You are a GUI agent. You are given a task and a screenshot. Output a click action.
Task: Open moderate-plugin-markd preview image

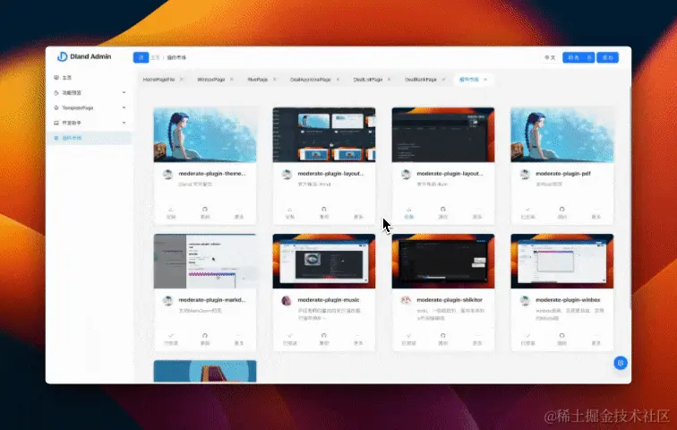click(x=205, y=262)
